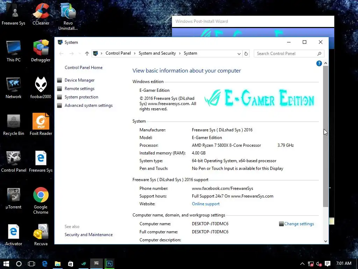Click the www.facebook.com/FreewareSys phone number value
Viewport: 358px width, 269px height.
click(x=222, y=188)
